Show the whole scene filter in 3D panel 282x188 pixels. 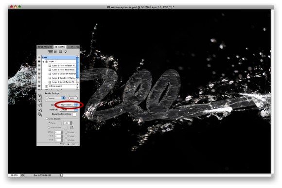(x=50, y=52)
